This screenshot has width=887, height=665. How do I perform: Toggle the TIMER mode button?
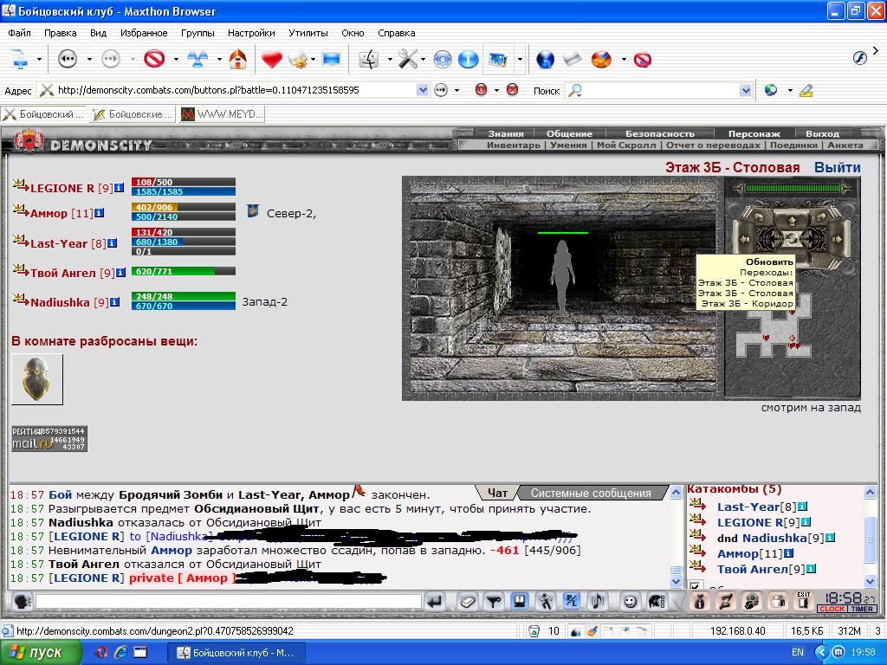pos(862,609)
